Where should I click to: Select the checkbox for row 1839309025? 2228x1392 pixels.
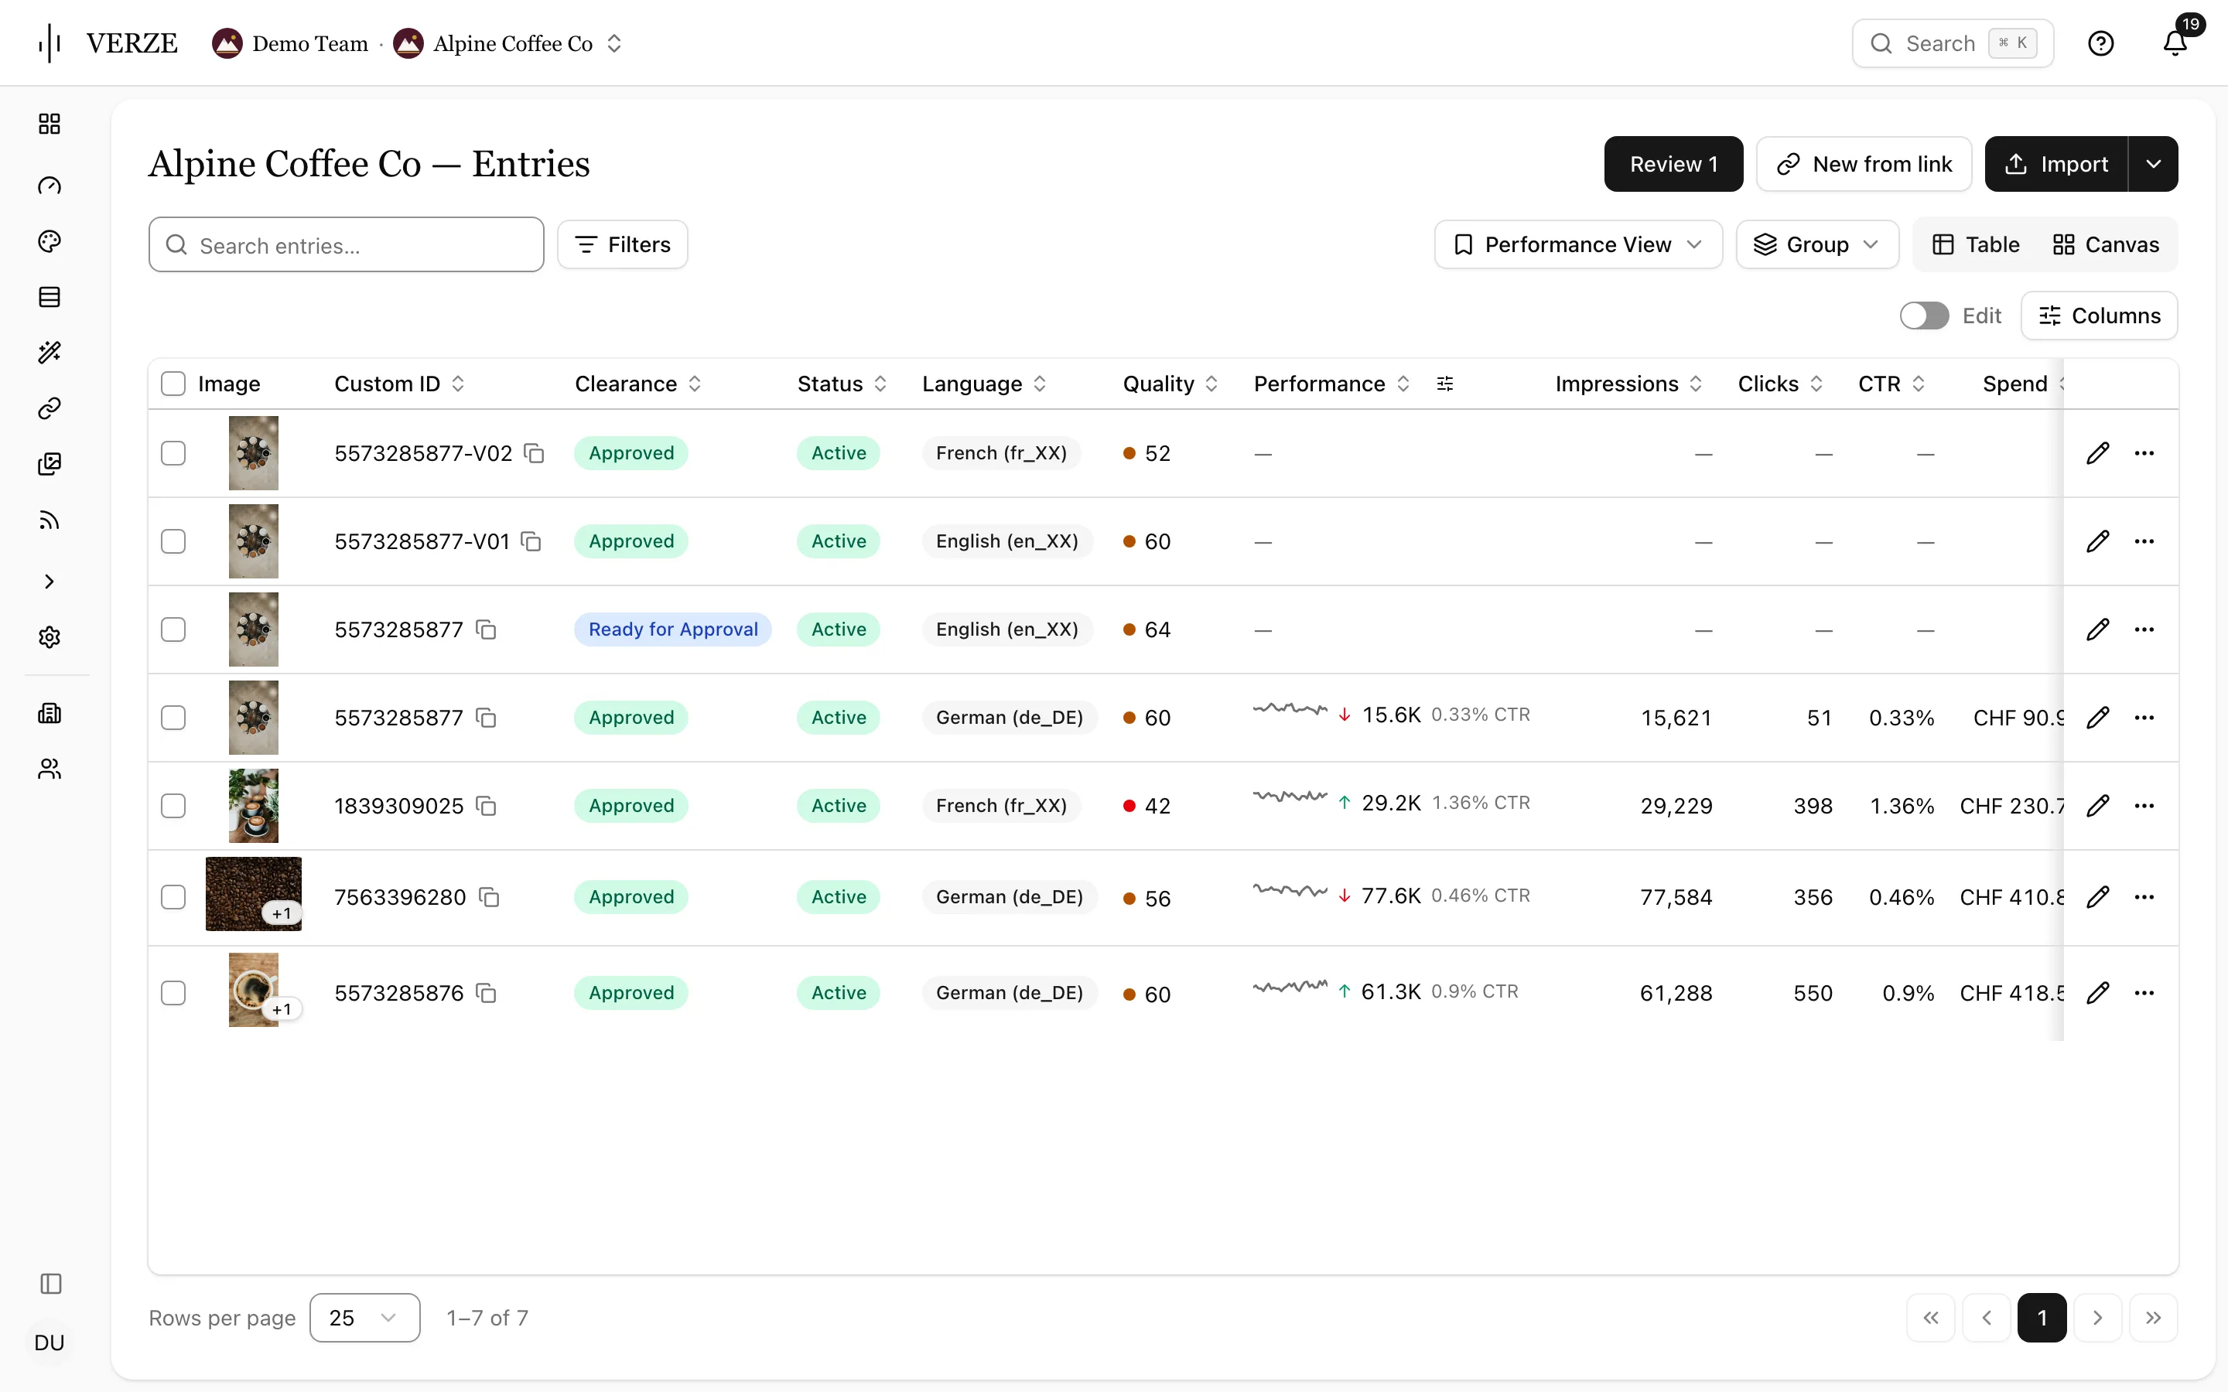point(173,806)
